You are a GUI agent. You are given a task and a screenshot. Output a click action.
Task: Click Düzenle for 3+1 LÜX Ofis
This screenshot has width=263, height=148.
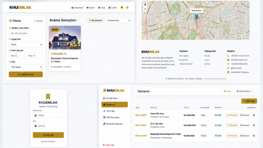coord(245,125)
